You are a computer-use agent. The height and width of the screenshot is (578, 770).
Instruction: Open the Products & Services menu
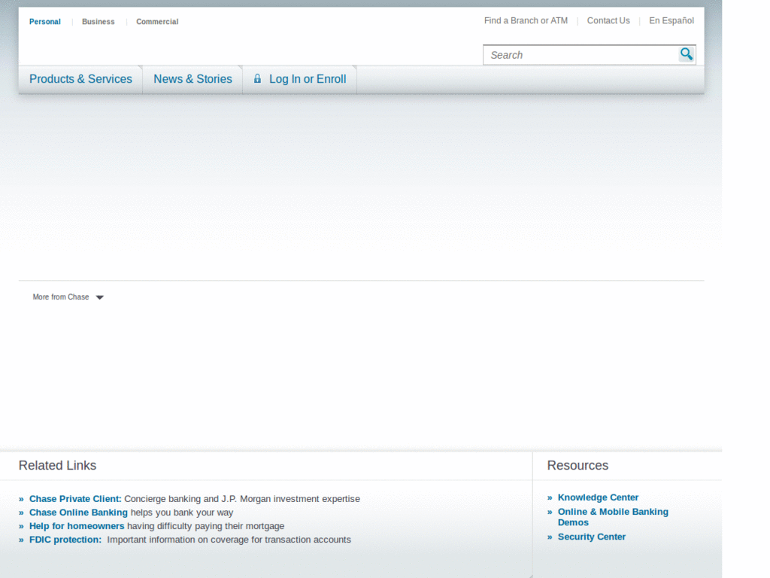pyautogui.click(x=80, y=79)
